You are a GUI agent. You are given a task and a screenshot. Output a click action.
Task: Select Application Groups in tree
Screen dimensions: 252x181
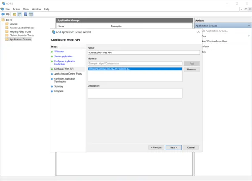pos(20,39)
